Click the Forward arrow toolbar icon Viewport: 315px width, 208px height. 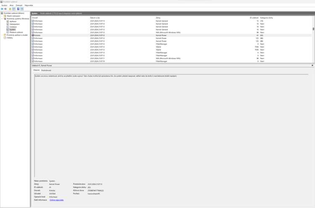point(5,9)
